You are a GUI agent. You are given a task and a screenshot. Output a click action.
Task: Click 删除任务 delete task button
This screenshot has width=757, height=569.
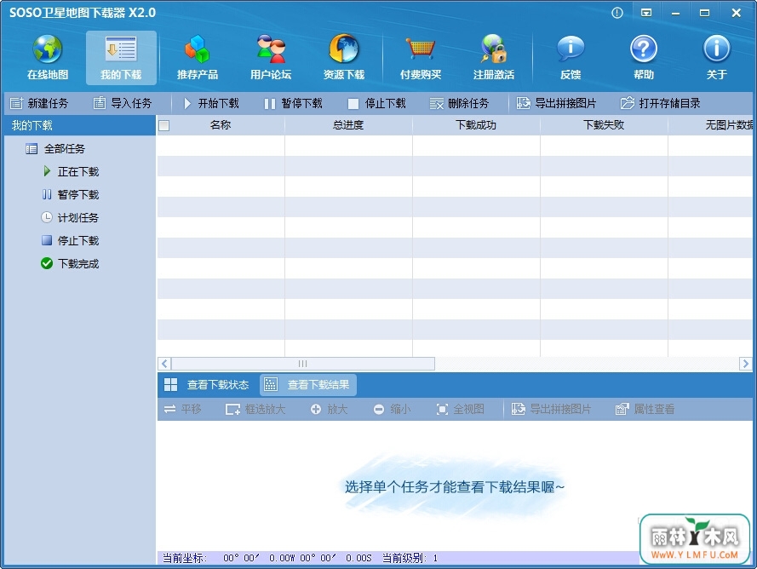click(x=460, y=103)
